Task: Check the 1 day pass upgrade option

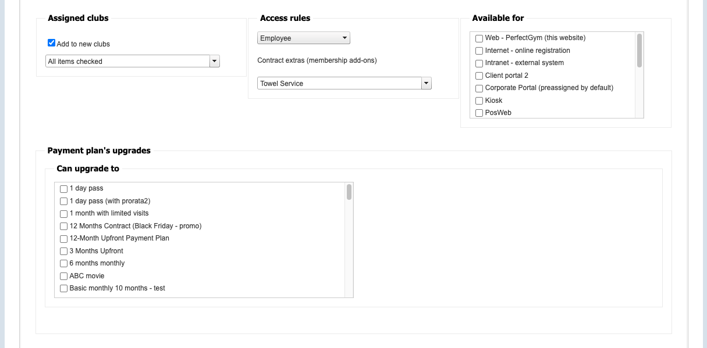Action: click(x=64, y=189)
